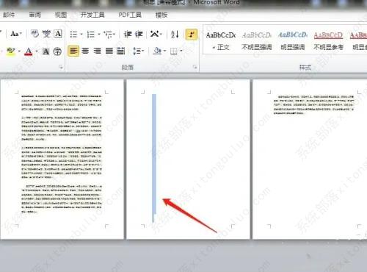Image resolution: width=367 pixels, height=272 pixels.
Task: Click the enclosed character icon
Action: click(57, 51)
